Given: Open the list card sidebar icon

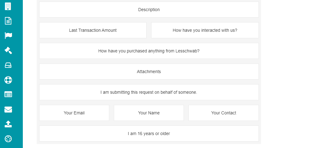Looking at the screenshot, I should pos(8,94).
